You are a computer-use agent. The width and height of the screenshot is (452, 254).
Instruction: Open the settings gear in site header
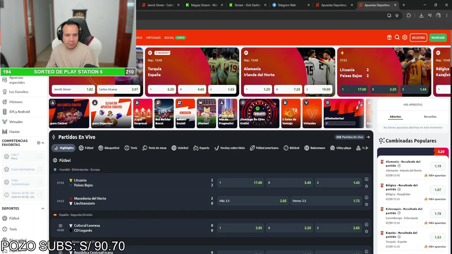click(x=405, y=37)
